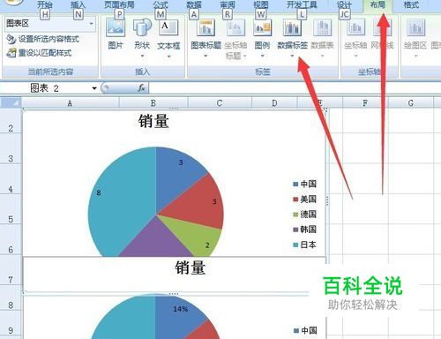
Task: Click the Data Table (数据表) icon
Action: click(322, 27)
